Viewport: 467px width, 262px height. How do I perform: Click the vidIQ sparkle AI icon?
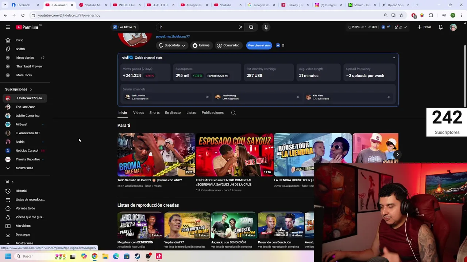coord(405,27)
